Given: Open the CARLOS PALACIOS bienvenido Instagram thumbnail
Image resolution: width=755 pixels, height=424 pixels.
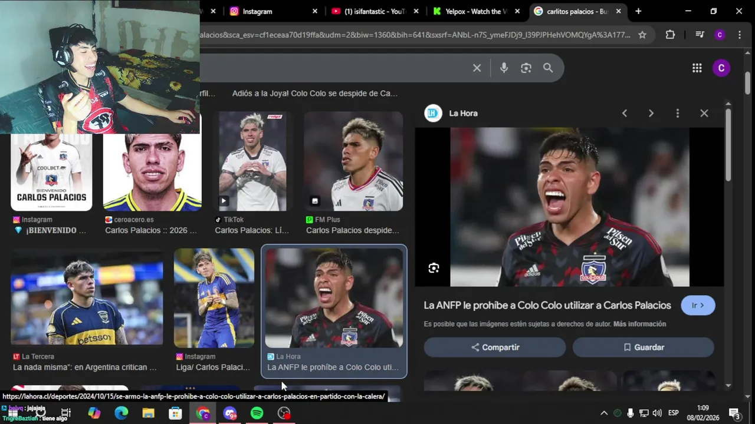Looking at the screenshot, I should point(51,172).
